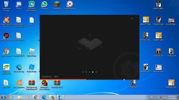Select image file 052a759f
Screen dimensions: 179x100
point(171,22)
